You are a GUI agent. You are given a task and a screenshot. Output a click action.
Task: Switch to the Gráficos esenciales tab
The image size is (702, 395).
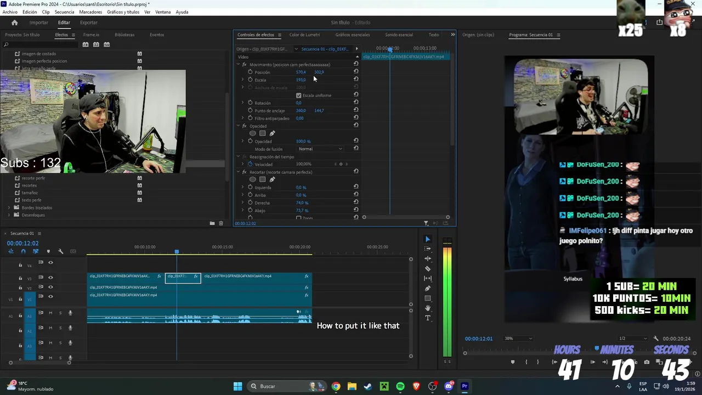(353, 35)
